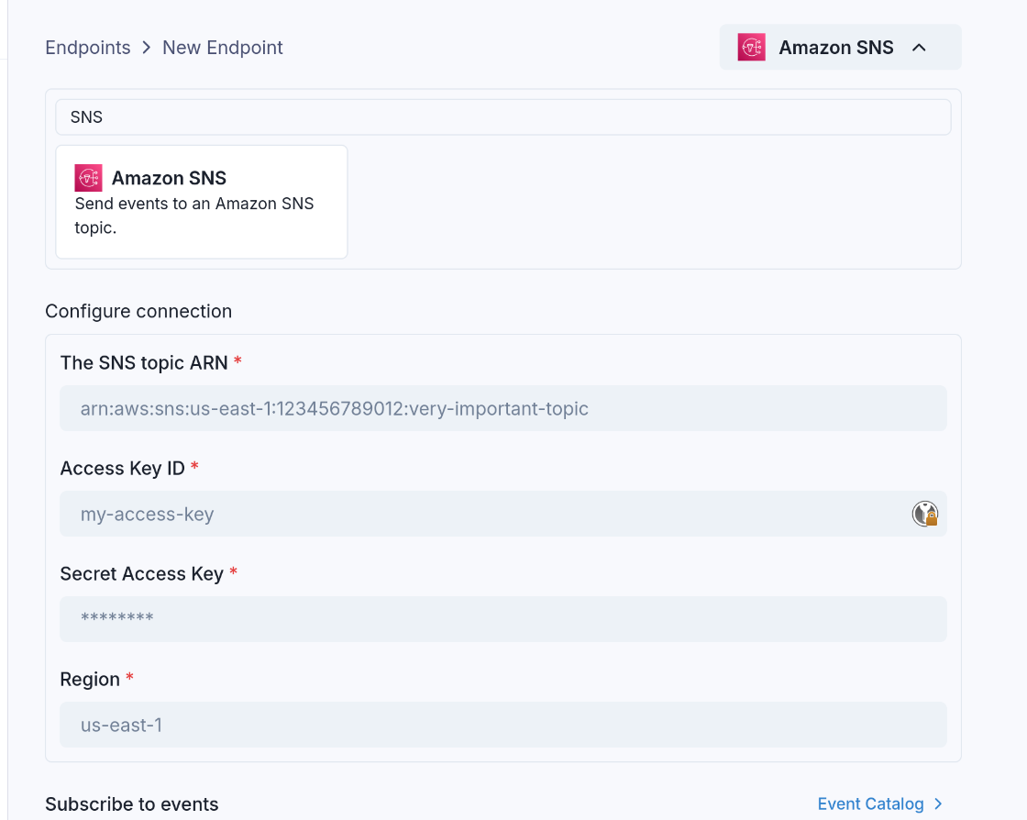Go back to Endpoints via the breadcrumb
1027x820 pixels.
[x=88, y=48]
